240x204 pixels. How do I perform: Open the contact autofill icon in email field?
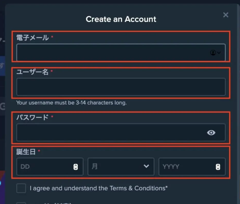[x=215, y=53]
